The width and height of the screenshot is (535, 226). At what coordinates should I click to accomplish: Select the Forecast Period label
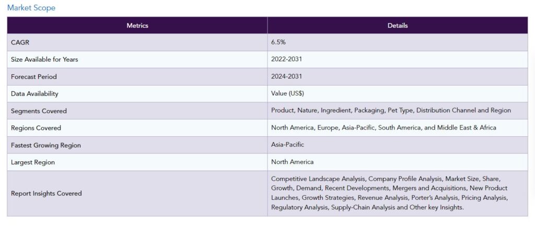(33, 77)
